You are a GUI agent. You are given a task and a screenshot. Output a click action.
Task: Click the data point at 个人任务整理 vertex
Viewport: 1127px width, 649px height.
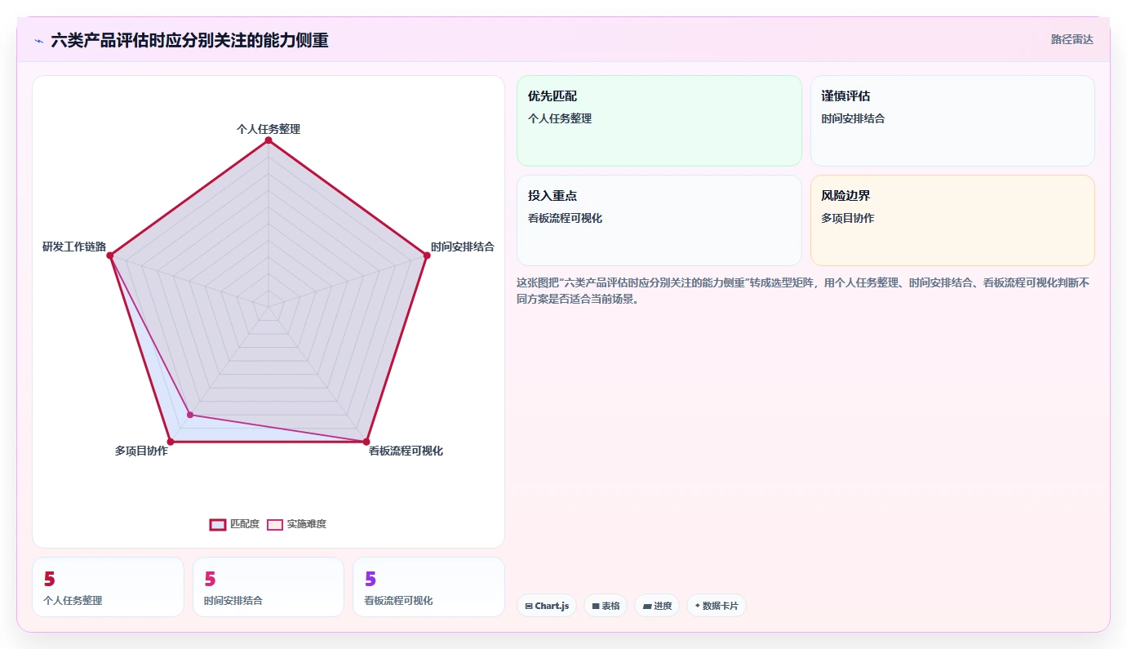pos(268,140)
